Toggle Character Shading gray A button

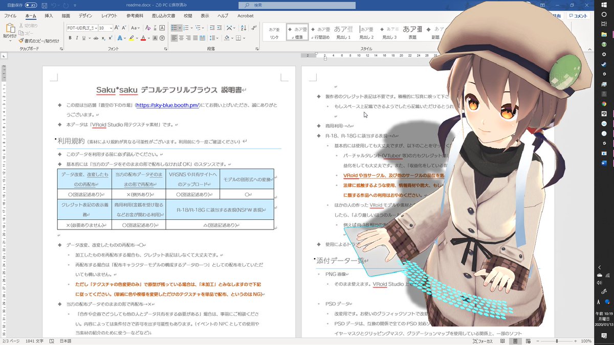coord(155,38)
